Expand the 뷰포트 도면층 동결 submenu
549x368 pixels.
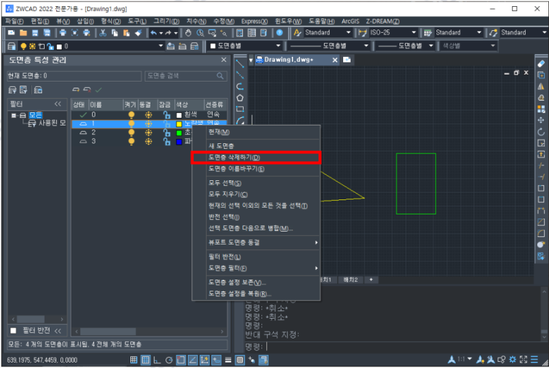click(x=256, y=243)
